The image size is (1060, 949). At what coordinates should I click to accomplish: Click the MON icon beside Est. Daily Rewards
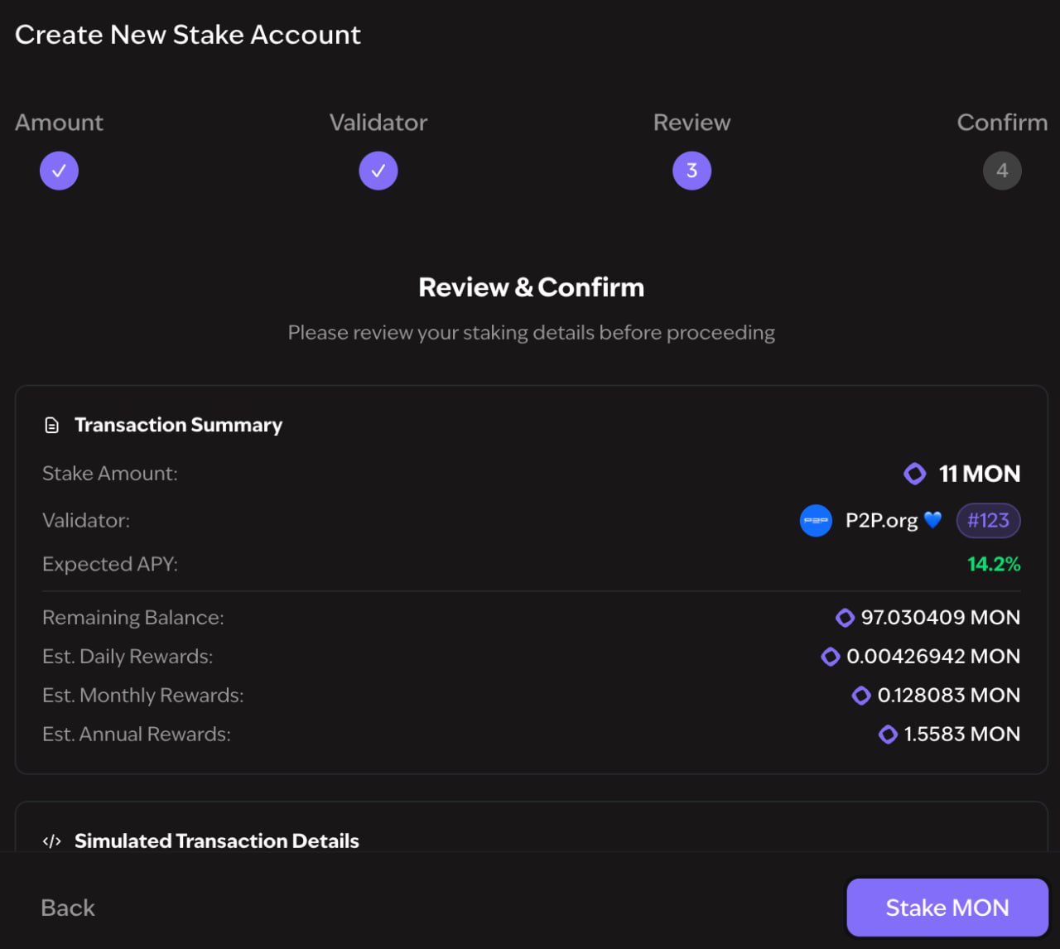coord(830,657)
